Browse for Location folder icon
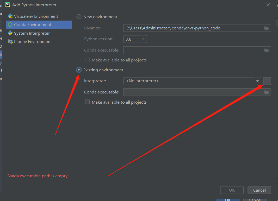The width and height of the screenshot is (278, 201). click(267, 28)
